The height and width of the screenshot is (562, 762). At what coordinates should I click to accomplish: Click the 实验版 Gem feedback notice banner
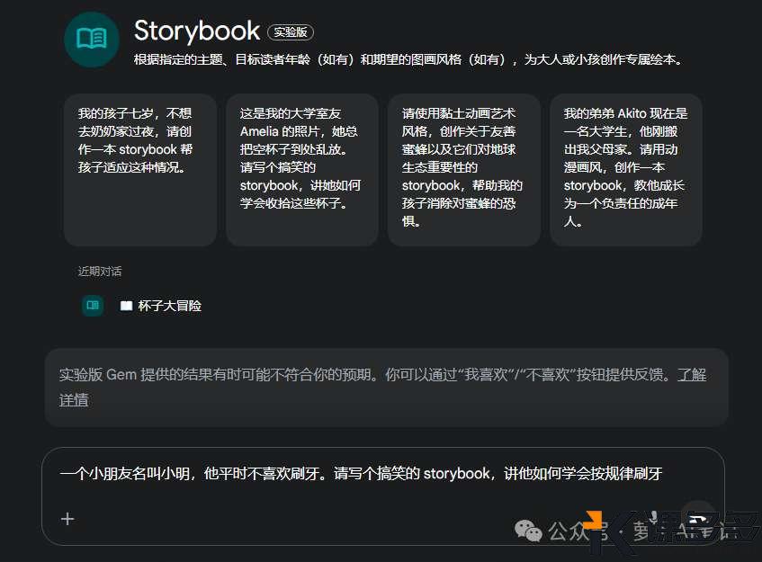coord(360,387)
